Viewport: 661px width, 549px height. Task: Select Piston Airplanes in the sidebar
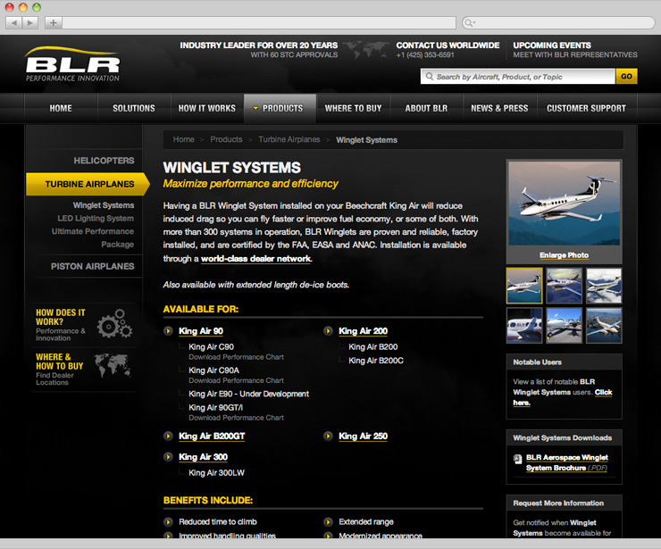coord(92,266)
